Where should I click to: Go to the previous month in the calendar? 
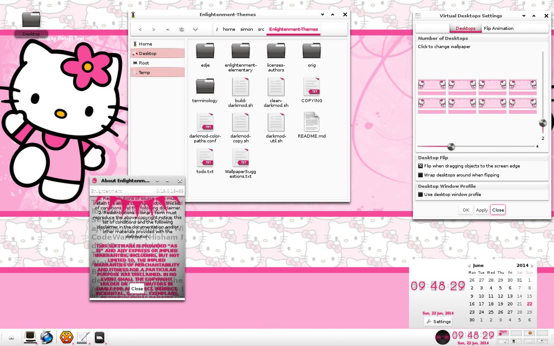tap(469, 266)
